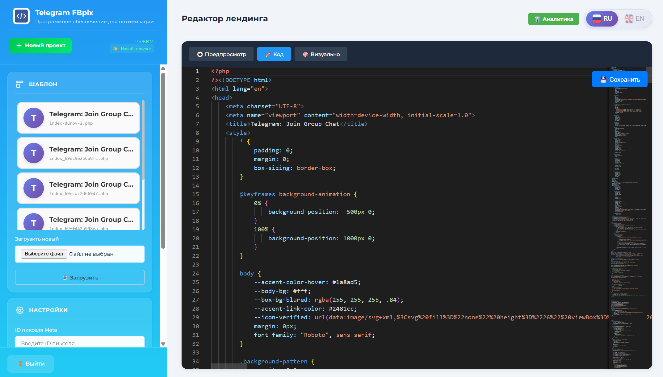Click sidebar scrollbar up arrow
Image resolution: width=663 pixels, height=377 pixels.
[163, 68]
